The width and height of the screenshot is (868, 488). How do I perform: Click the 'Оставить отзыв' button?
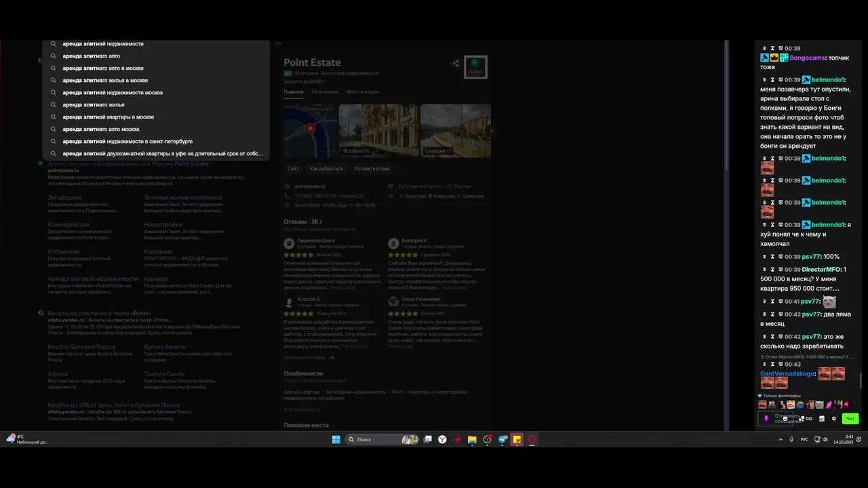coord(372,168)
